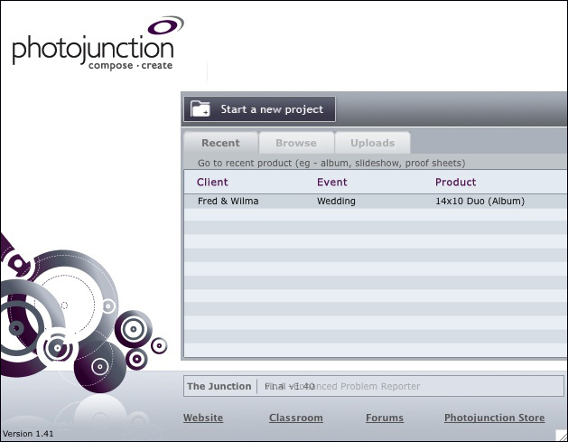Select the Fred & Wilma client row
Screen dimensions: 568x442
(376, 201)
